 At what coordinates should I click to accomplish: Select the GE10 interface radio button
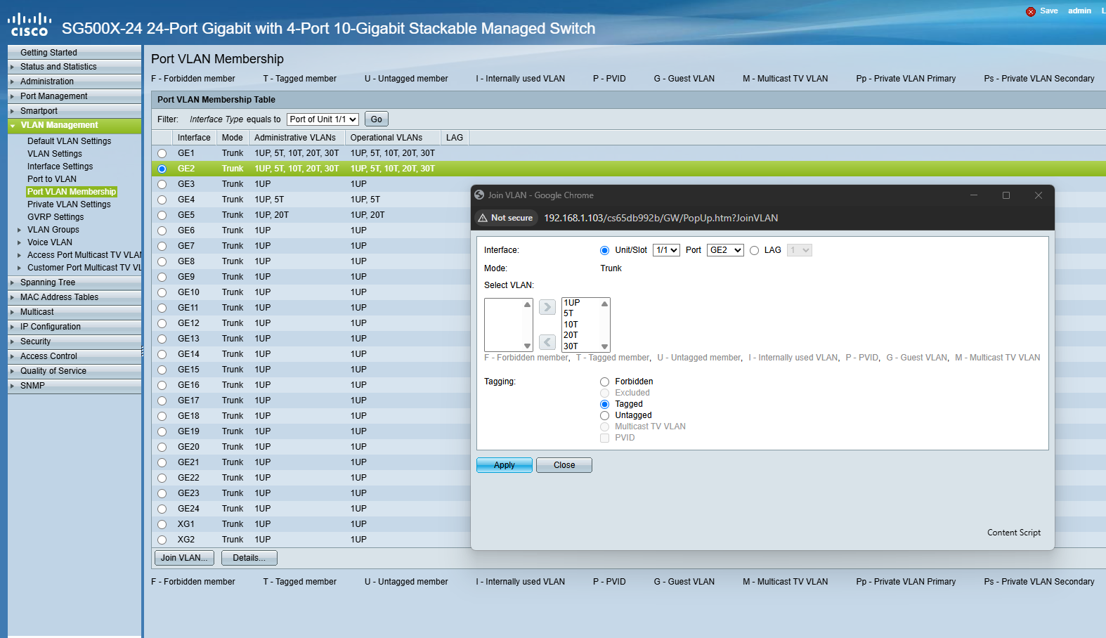(x=162, y=292)
